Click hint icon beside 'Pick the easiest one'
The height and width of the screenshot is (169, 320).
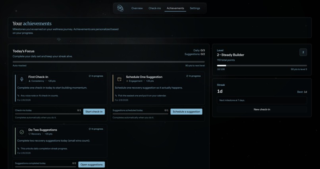(116, 96)
